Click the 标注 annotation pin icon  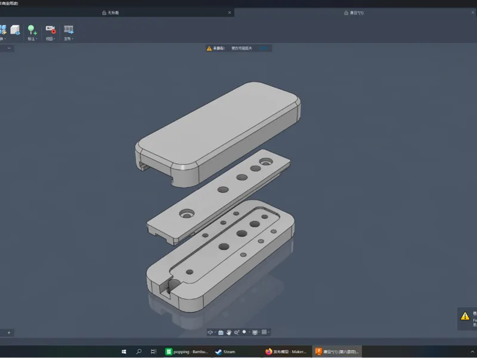point(32,29)
